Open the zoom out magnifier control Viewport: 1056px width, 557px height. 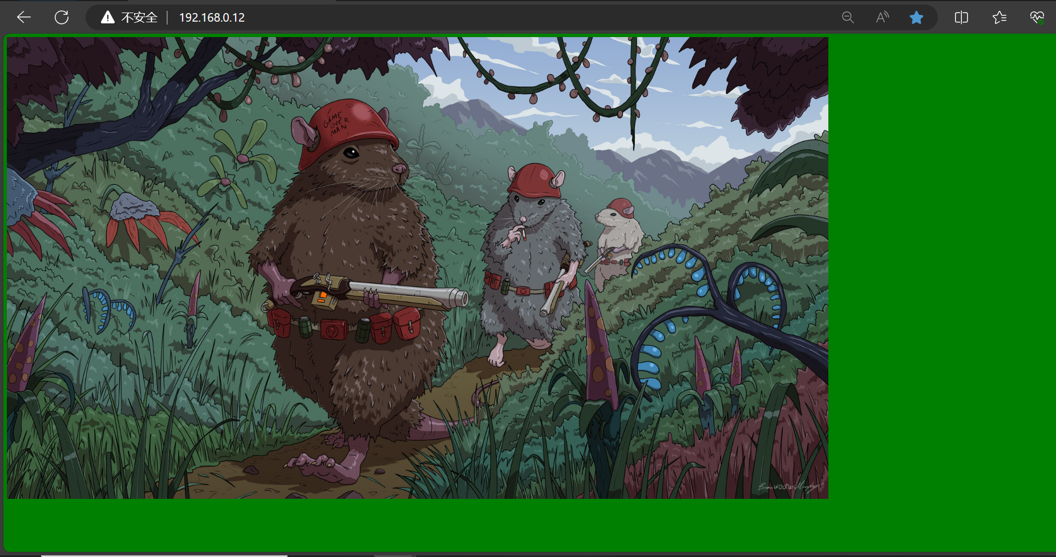(x=848, y=18)
